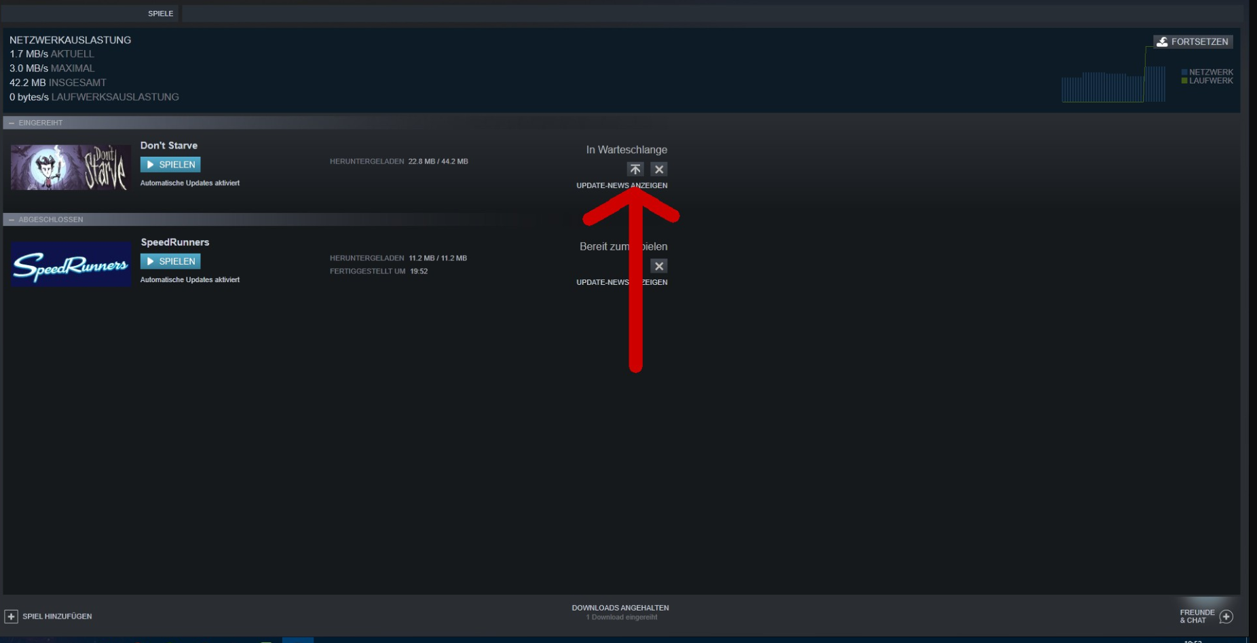
Task: Remove Don't Starve from download queue
Action: pyautogui.click(x=659, y=170)
